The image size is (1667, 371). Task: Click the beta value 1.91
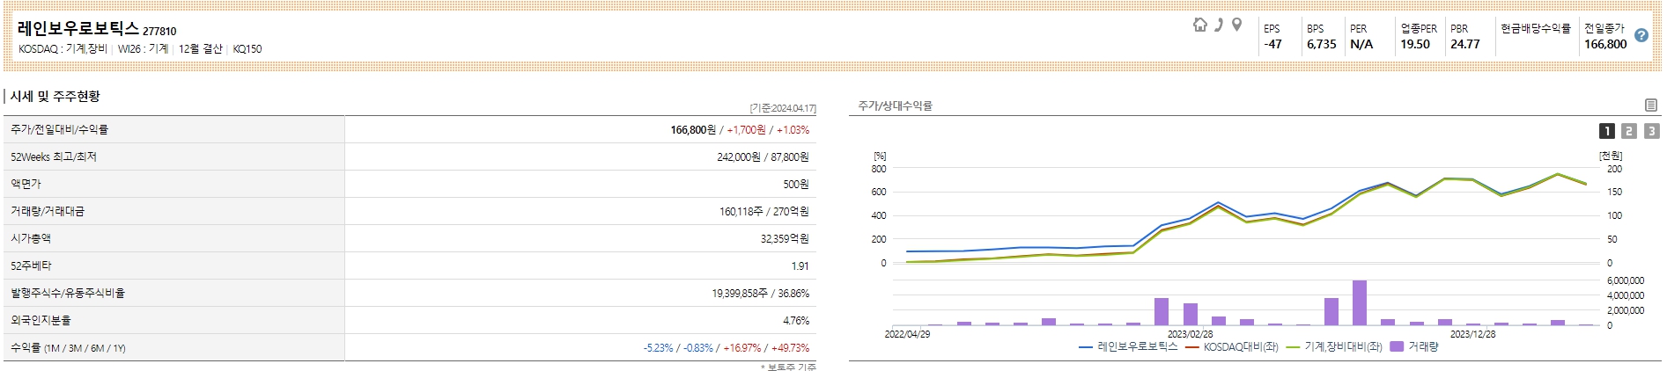pos(800,266)
